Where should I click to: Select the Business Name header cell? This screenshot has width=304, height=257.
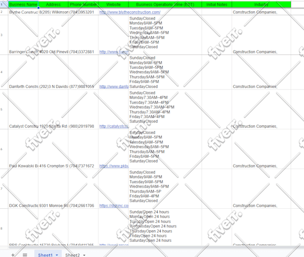click(x=24, y=4)
